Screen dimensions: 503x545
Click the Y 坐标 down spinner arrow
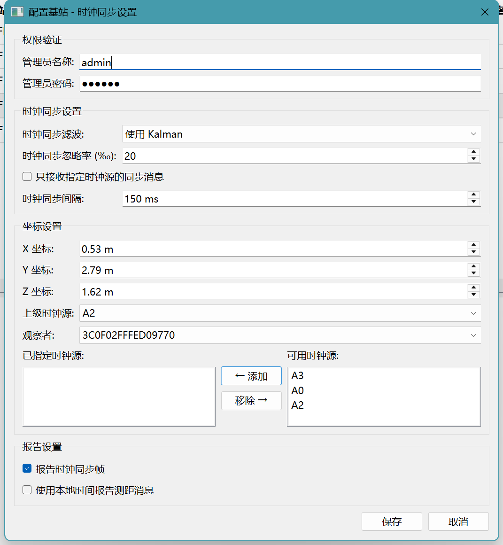473,273
